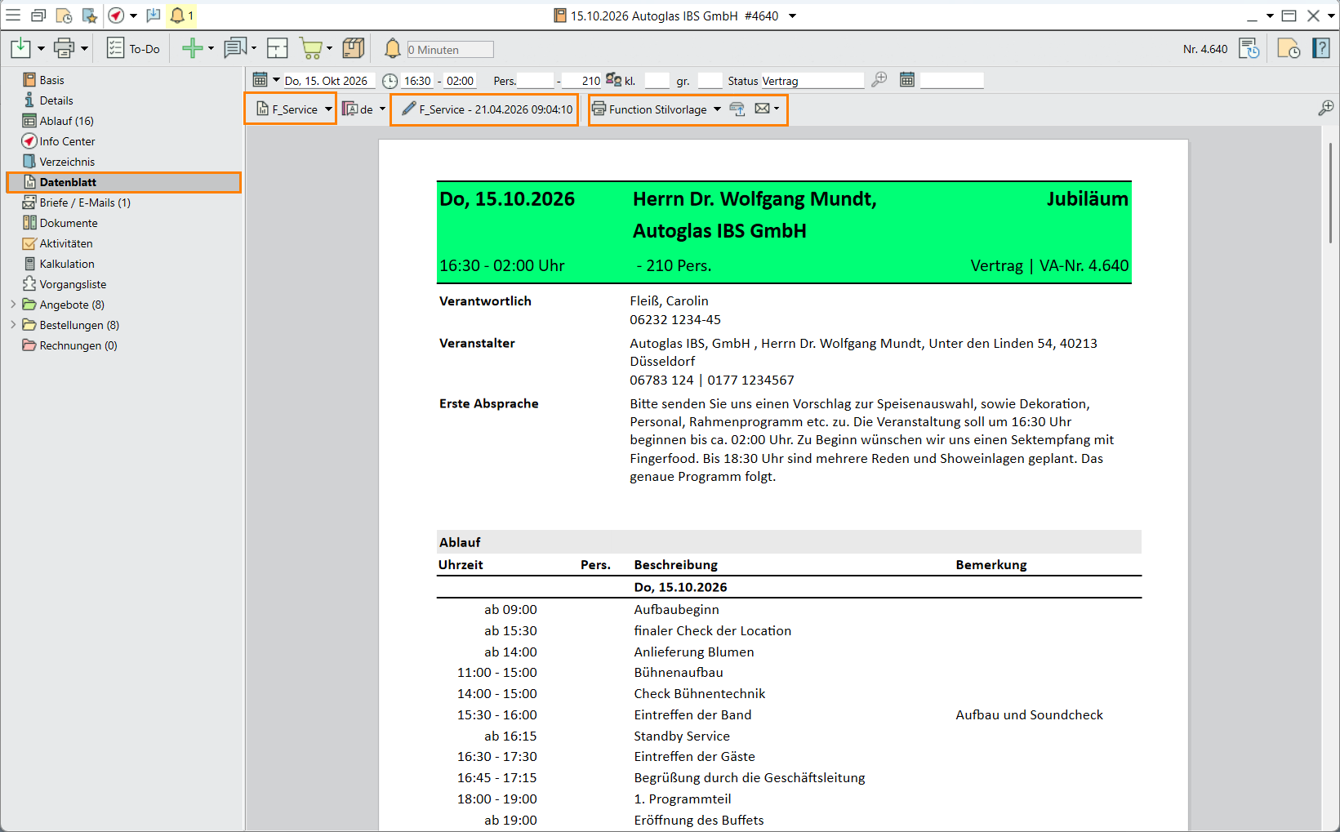1340x832 pixels.
Task: Open the de language dropdown
Action: (382, 109)
